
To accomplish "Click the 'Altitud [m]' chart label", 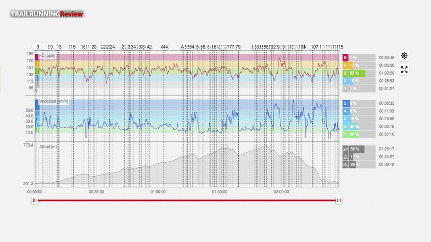I will click(48, 147).
